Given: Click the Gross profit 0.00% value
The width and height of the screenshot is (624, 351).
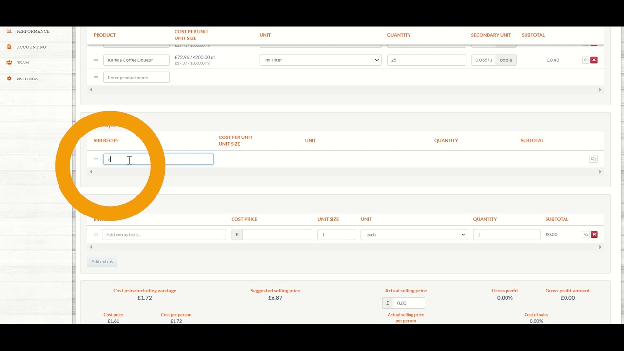Looking at the screenshot, I should coord(505,298).
